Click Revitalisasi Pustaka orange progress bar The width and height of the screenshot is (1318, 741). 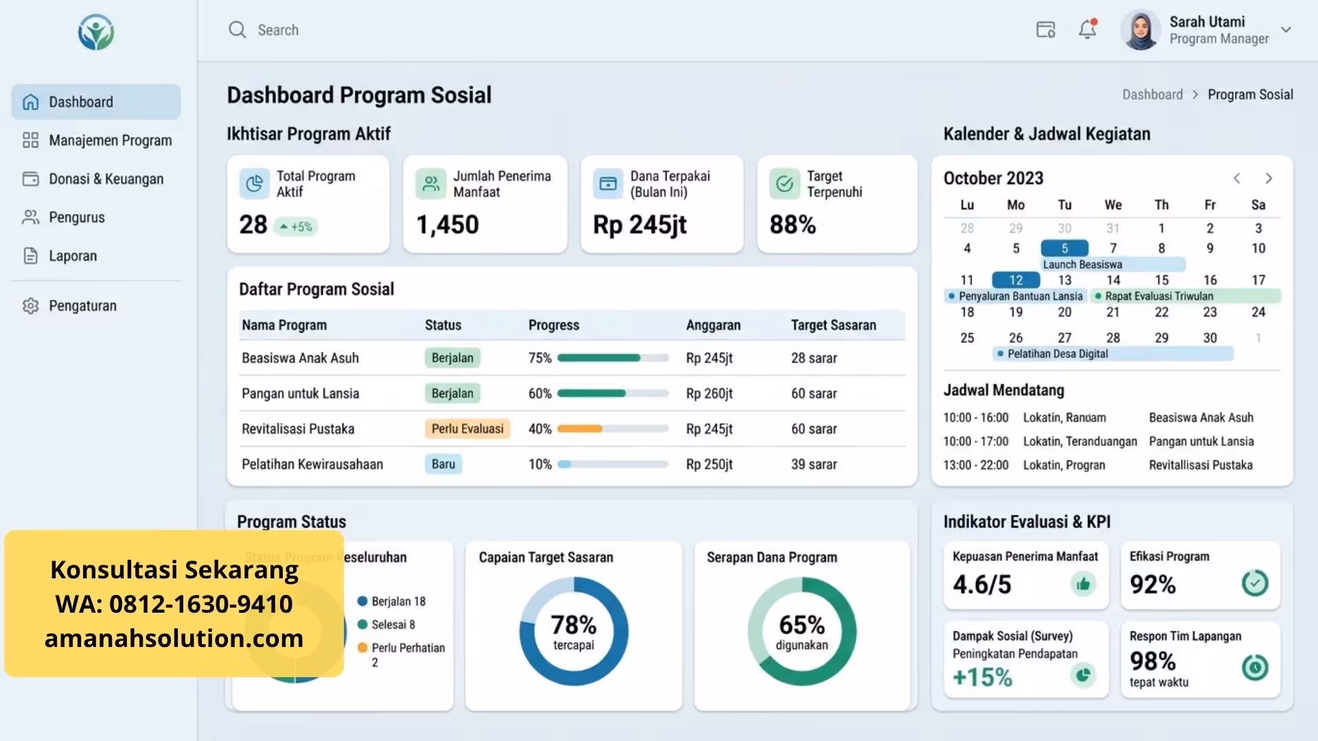[613, 429]
